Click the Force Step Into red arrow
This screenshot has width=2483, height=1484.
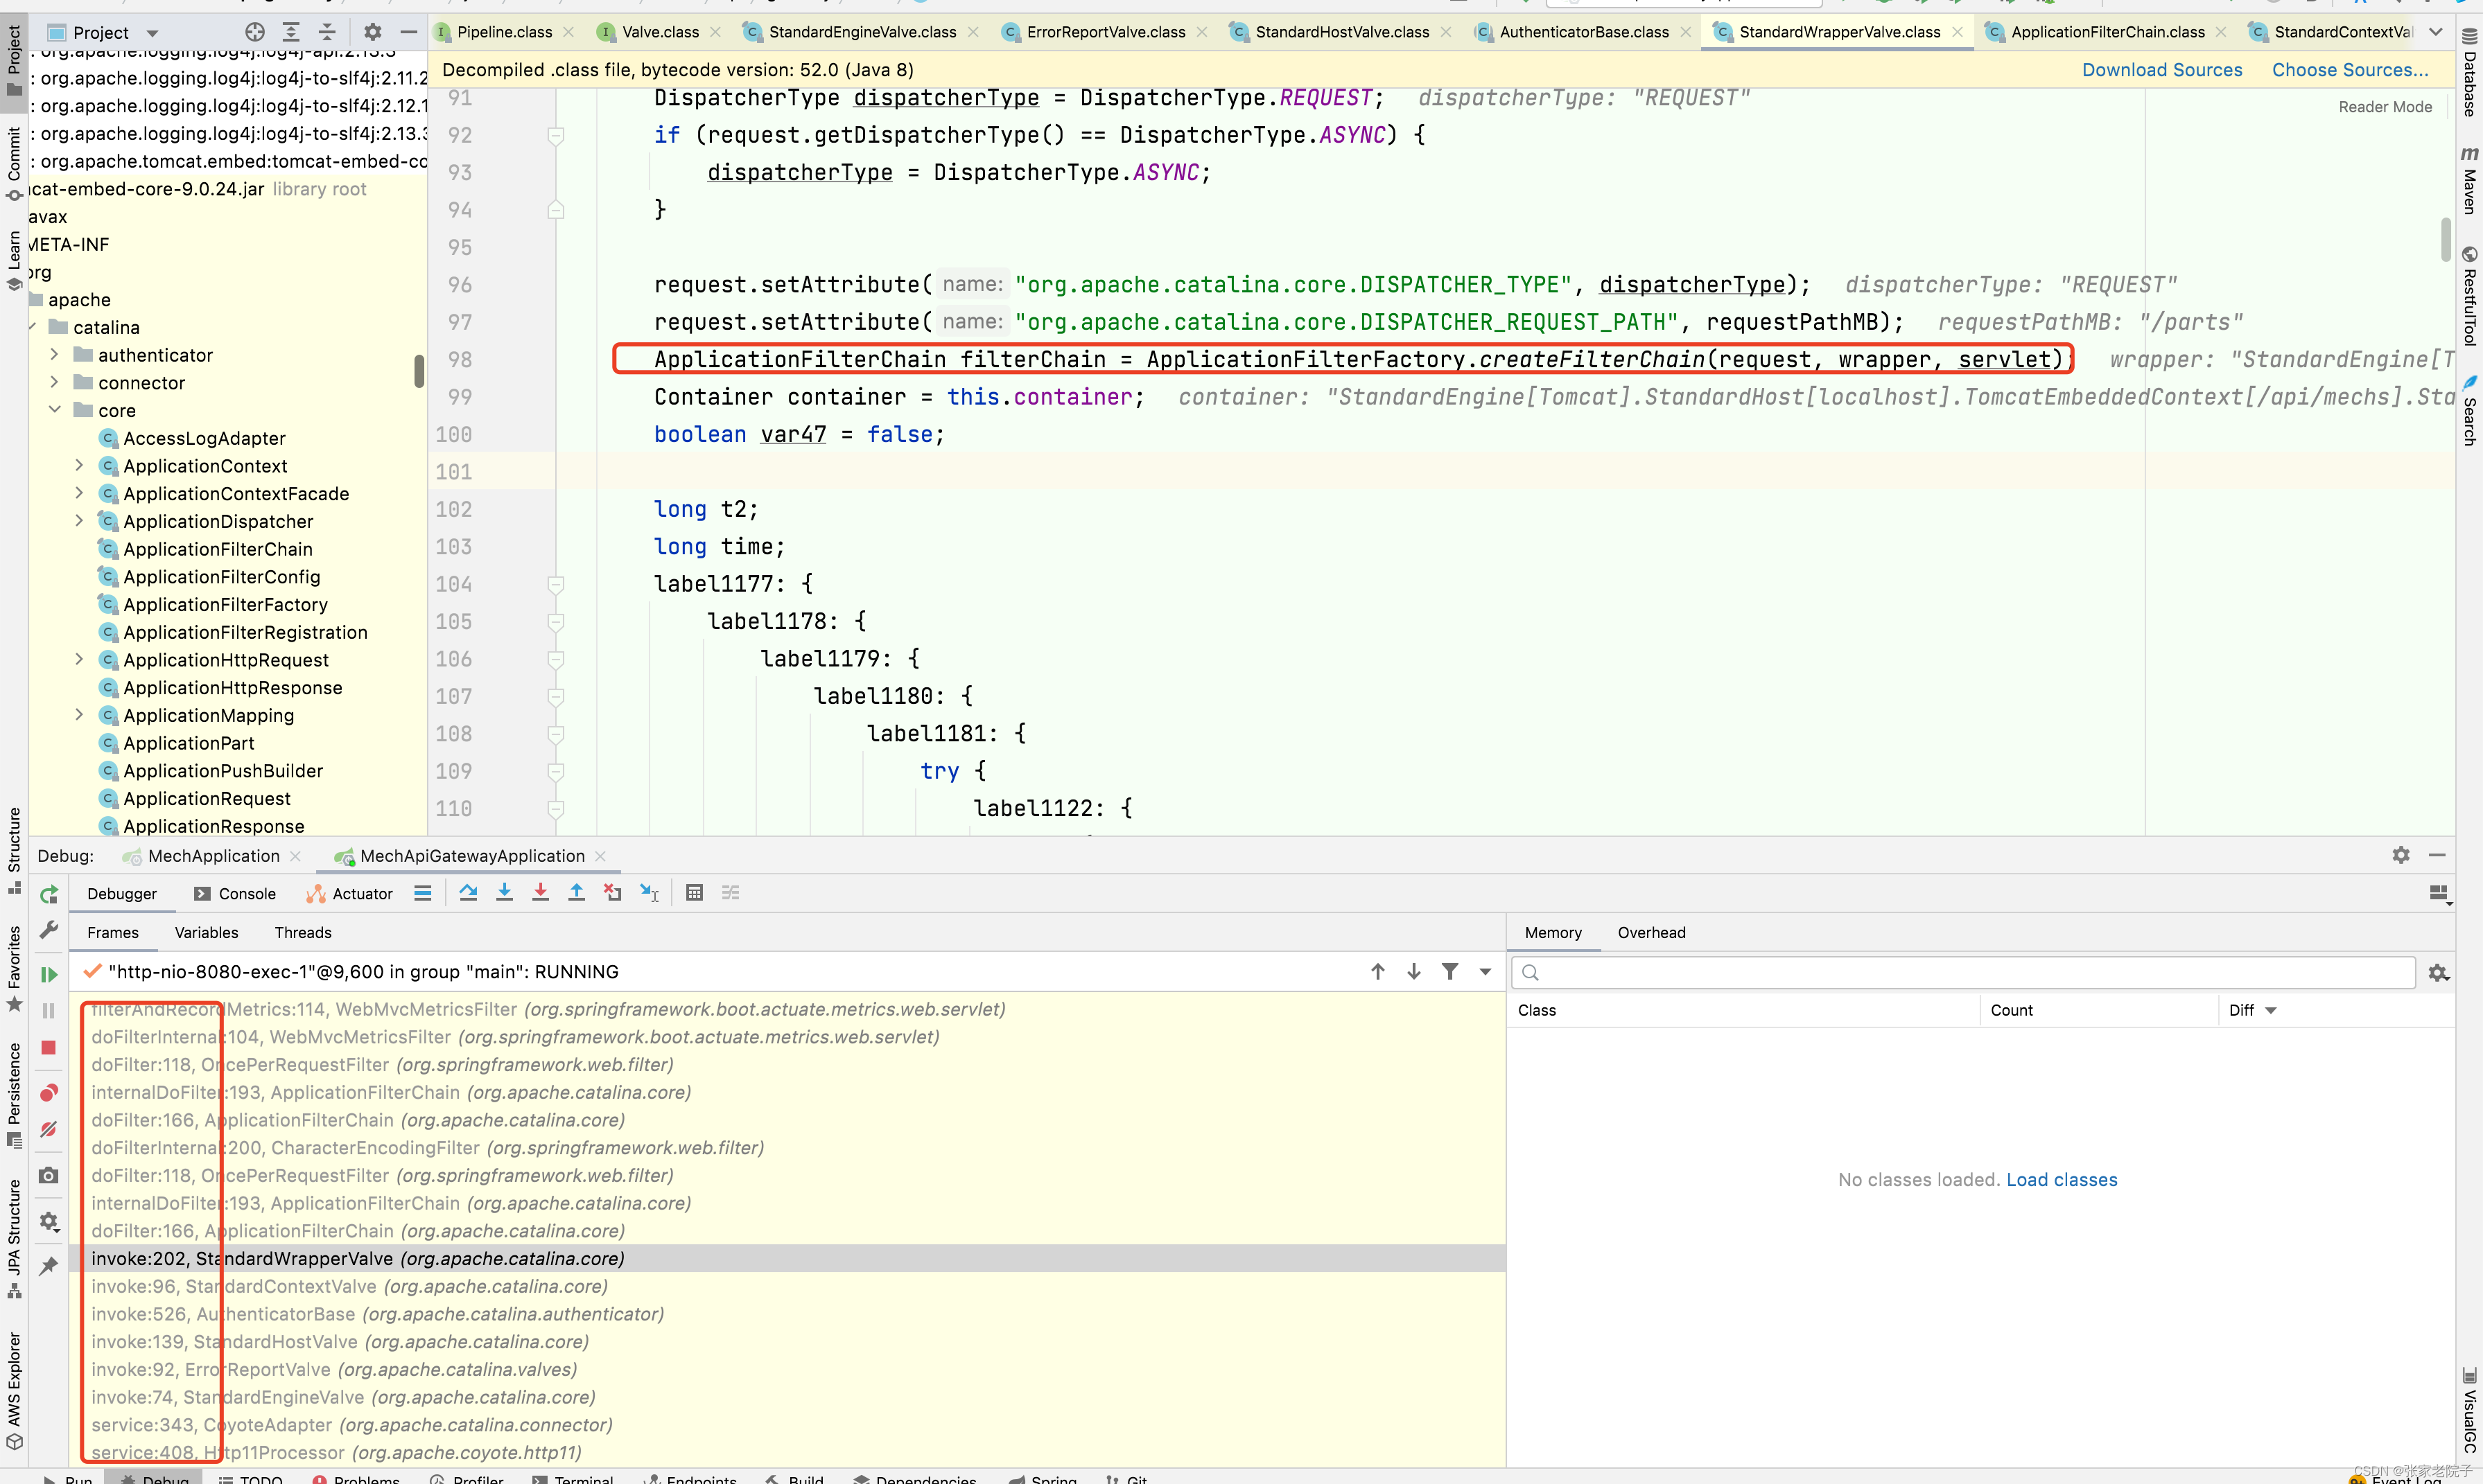[x=540, y=893]
